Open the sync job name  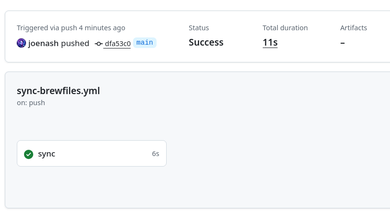click(47, 154)
